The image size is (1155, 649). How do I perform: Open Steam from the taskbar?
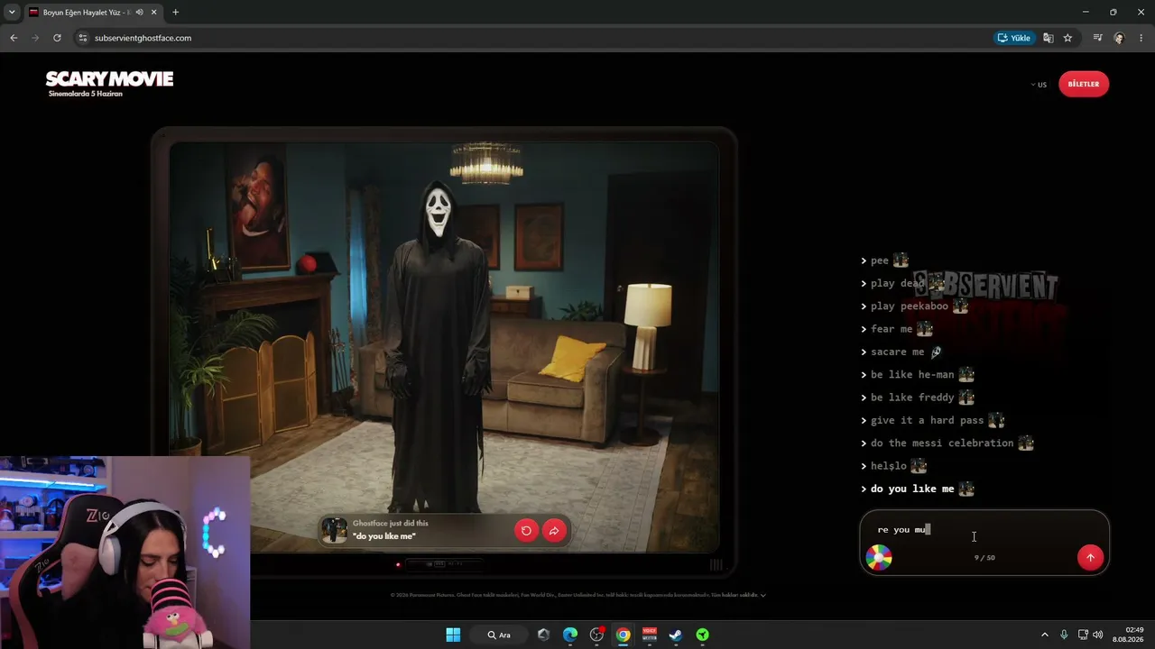click(675, 635)
